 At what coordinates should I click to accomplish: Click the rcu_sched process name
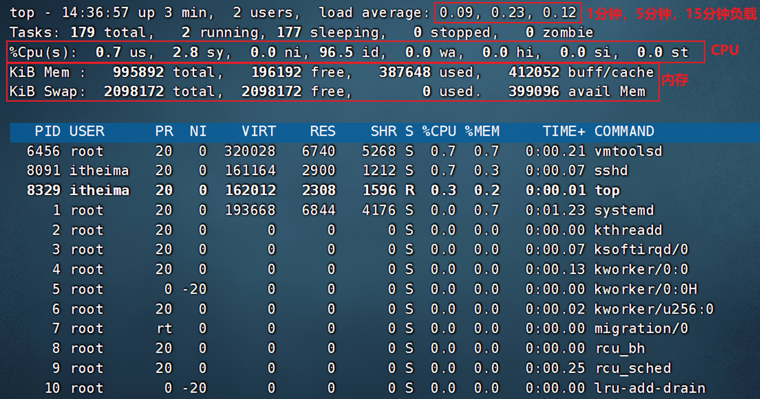pos(632,368)
